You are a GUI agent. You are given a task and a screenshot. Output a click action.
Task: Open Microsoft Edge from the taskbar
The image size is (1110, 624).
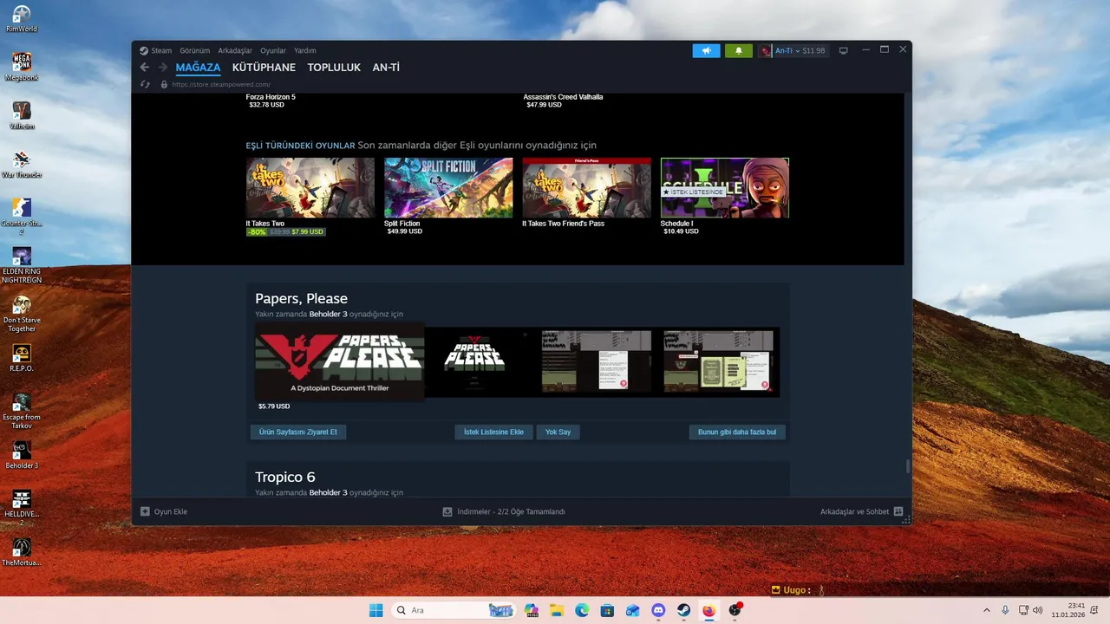tap(582, 610)
